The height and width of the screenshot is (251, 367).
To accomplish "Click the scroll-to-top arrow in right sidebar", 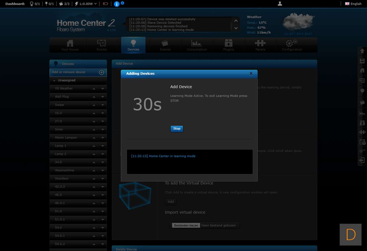I will [x=362, y=51].
